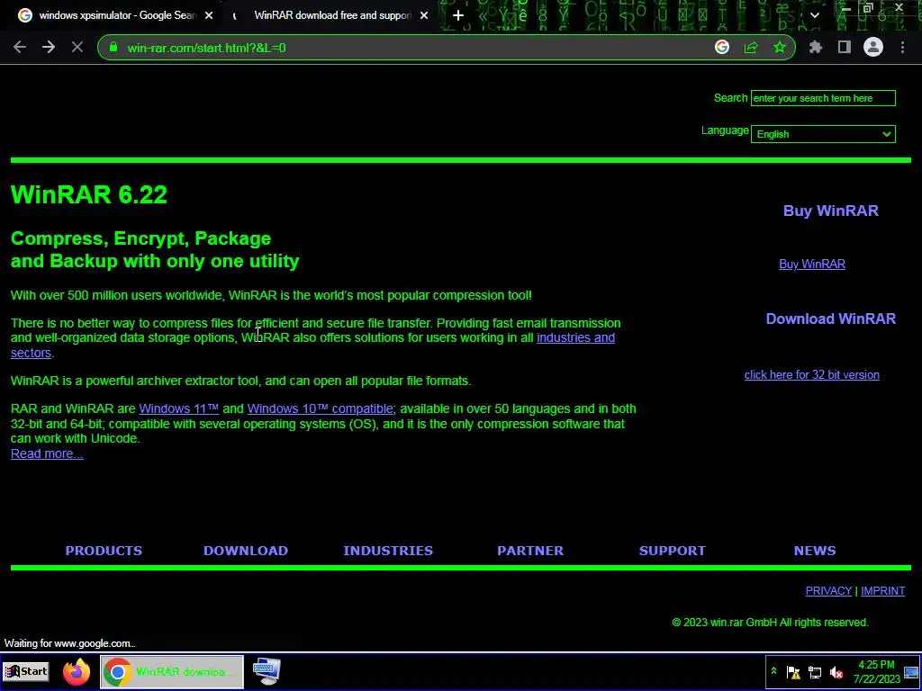Click the Buy WinRAR heading

[x=830, y=211]
